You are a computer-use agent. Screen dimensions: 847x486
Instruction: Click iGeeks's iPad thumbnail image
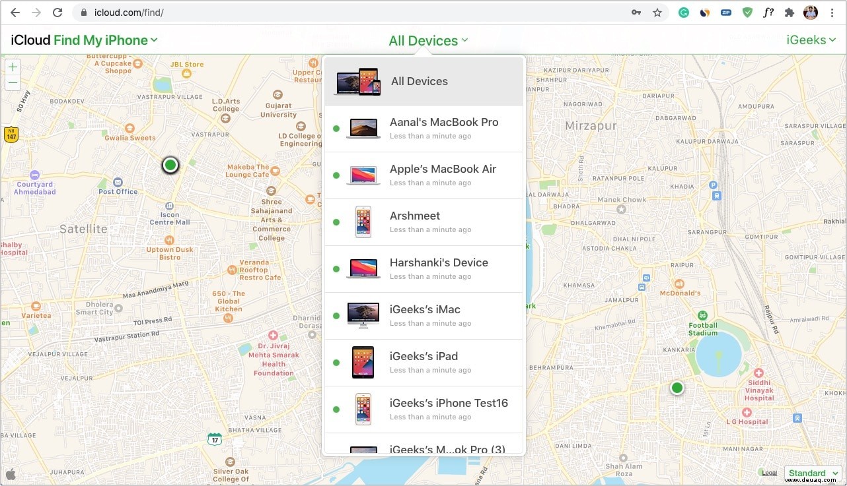[x=363, y=362]
